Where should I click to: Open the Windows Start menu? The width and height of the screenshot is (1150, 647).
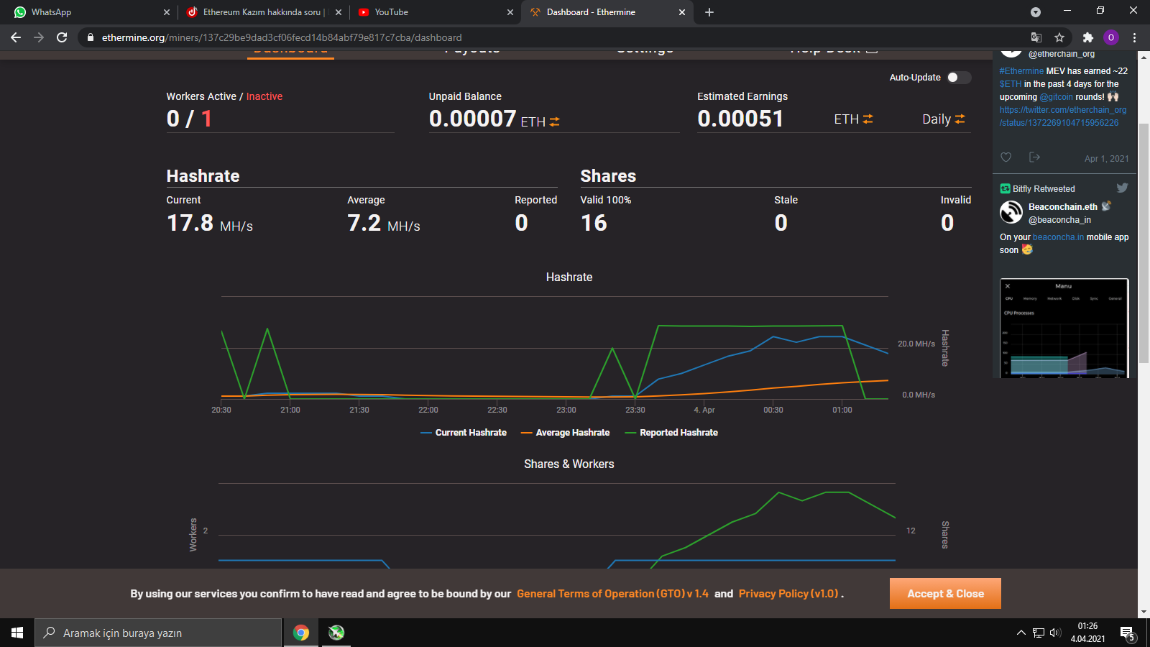click(17, 633)
